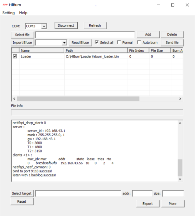This screenshot has width=195, height=216.
Task: Minimize the HiBurn window
Action: tap(158, 5)
